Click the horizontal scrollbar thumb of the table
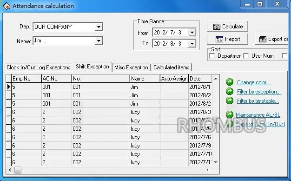291x181 pixels. click(18, 170)
